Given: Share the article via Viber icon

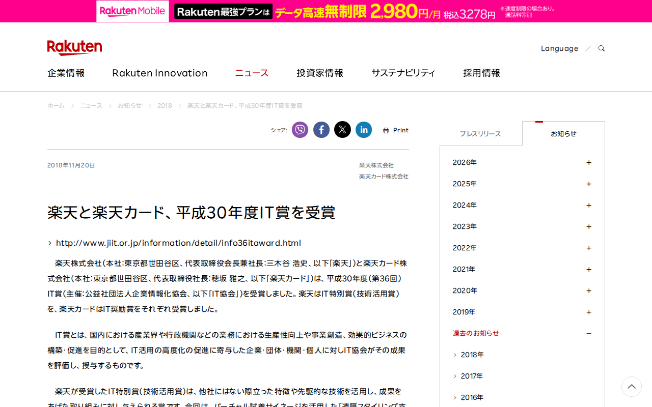Looking at the screenshot, I should pos(300,130).
